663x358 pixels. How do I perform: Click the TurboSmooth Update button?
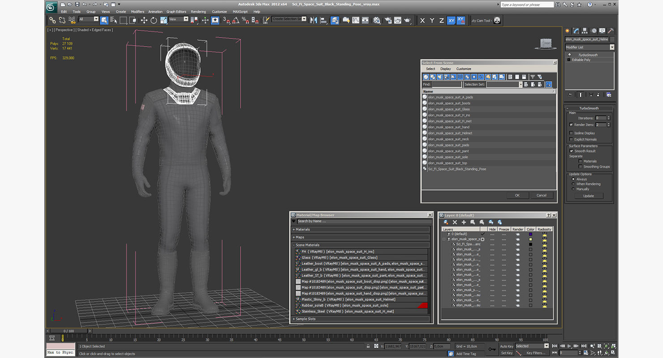coord(588,196)
